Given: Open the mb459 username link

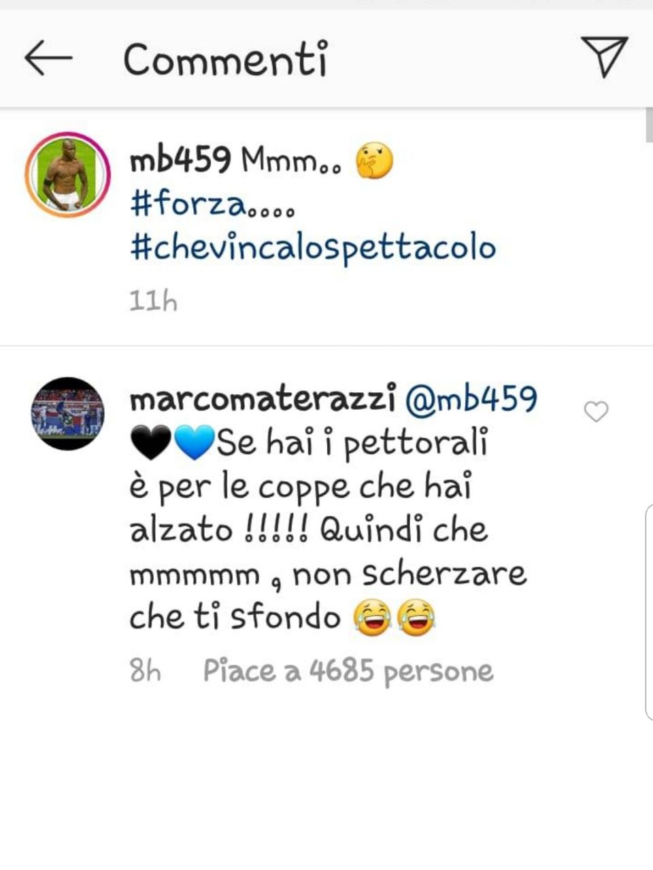Looking at the screenshot, I should pos(180,161).
